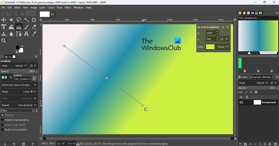
Task: Create a new layer icon
Action: (240, 144)
